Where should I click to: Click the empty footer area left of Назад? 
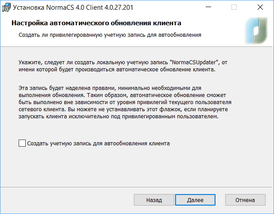tap(67, 200)
